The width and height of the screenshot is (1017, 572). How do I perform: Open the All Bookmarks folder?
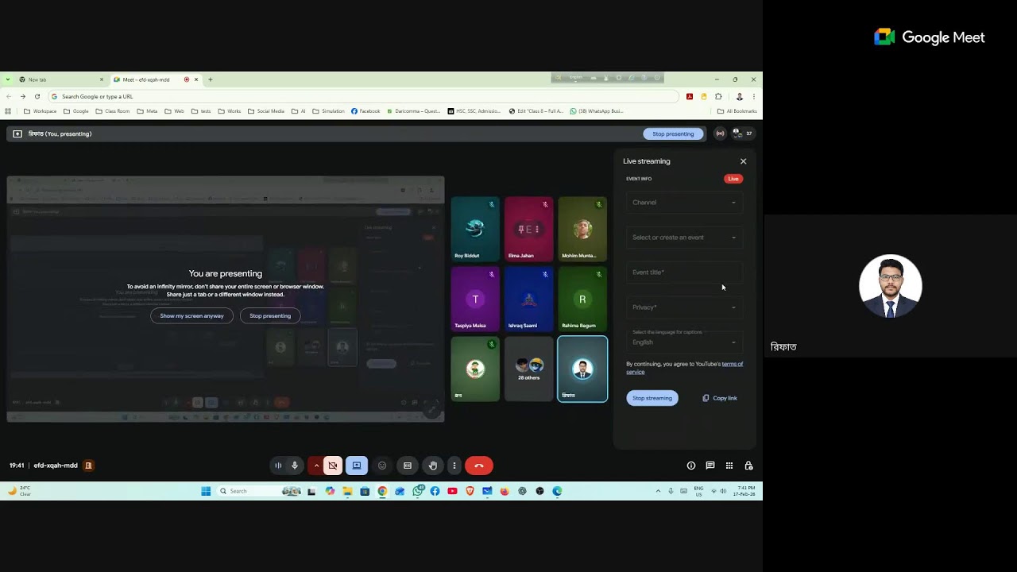[x=737, y=111]
